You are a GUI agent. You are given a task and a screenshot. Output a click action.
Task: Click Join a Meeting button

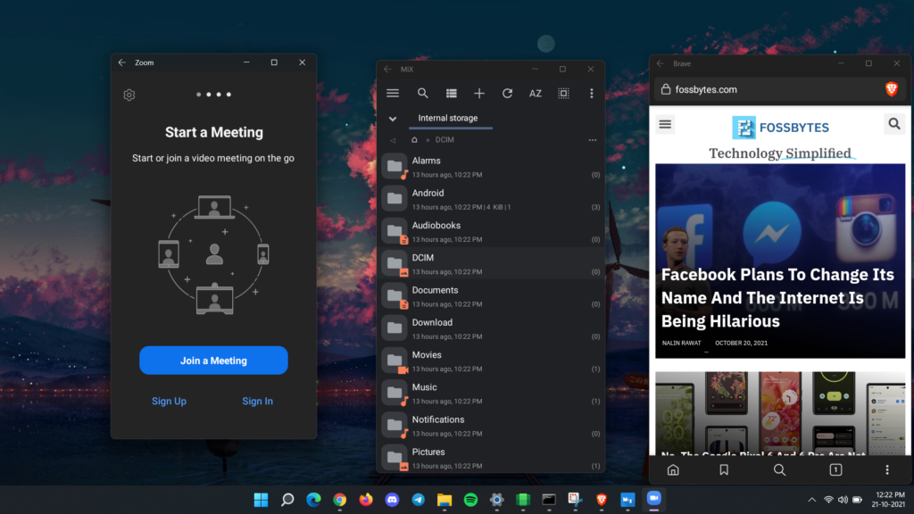pyautogui.click(x=213, y=361)
